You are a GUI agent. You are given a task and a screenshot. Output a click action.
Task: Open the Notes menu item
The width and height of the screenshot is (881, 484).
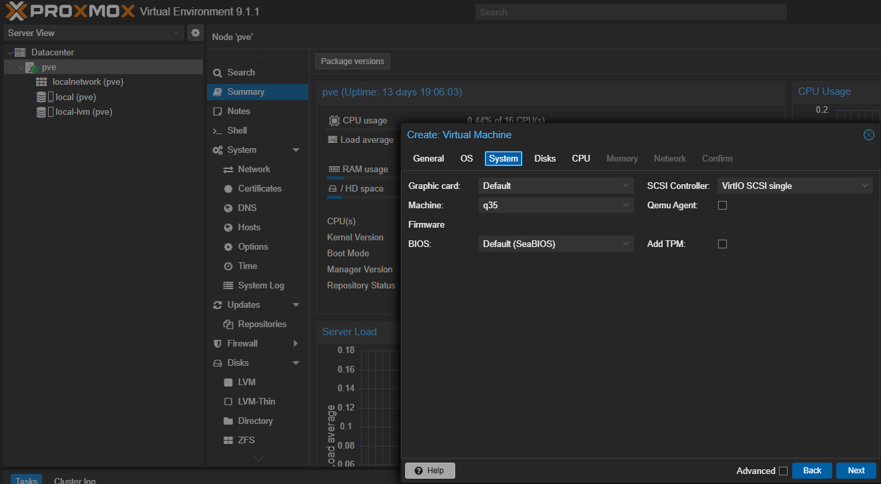point(258,111)
